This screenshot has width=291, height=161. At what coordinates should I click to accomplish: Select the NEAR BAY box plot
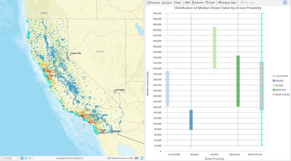238,81
